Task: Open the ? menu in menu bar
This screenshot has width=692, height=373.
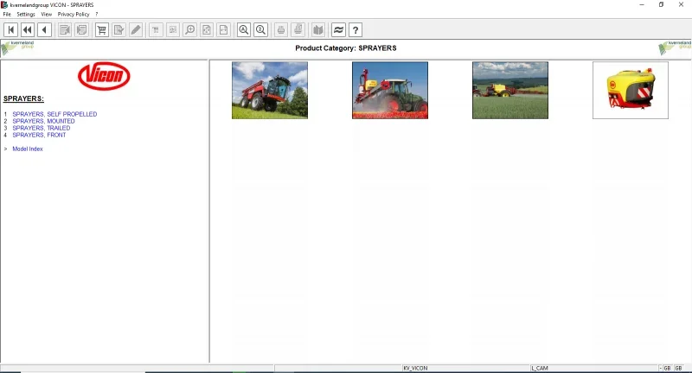Action: (x=97, y=14)
